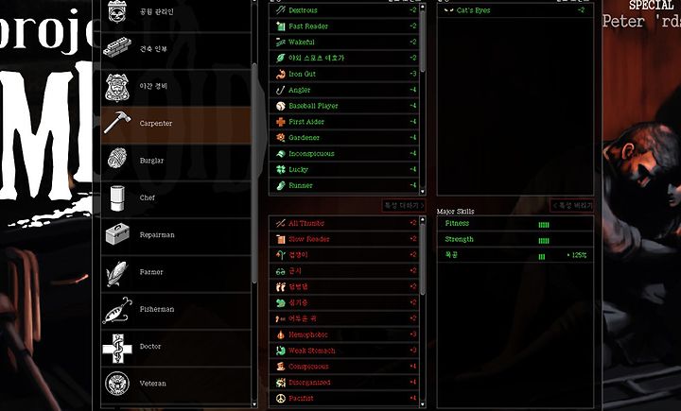This screenshot has width=681, height=411.
Task: Choose the Hemophobic negative trait
Action: 343,334
